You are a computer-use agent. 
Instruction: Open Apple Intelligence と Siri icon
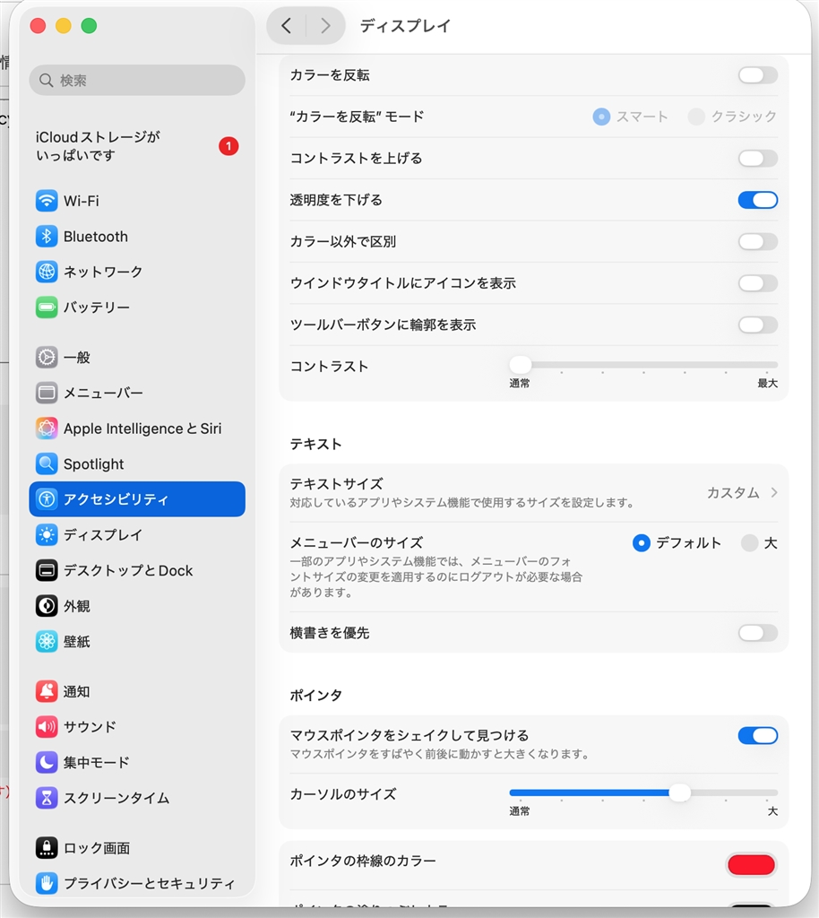tap(47, 429)
